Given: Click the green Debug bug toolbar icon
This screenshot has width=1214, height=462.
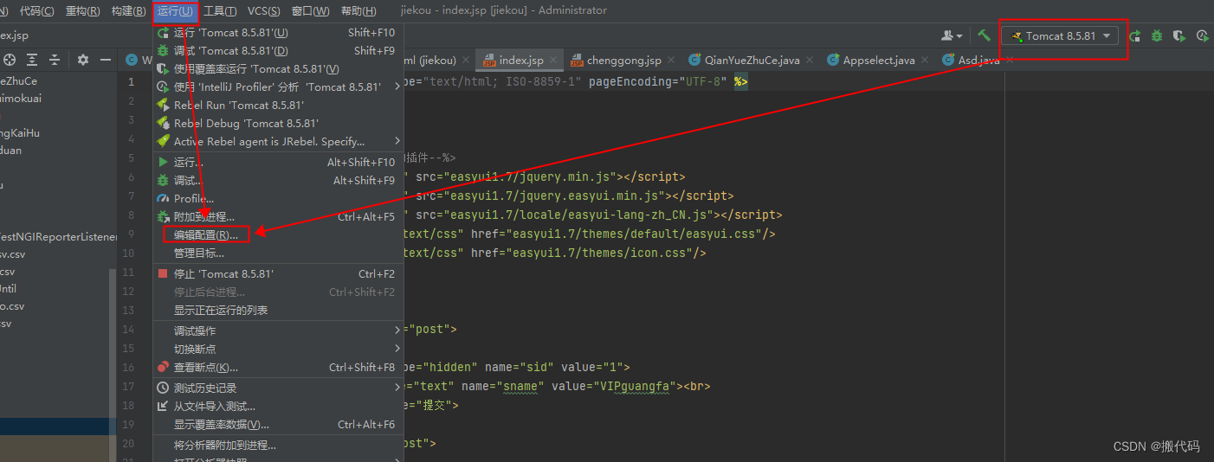Looking at the screenshot, I should pyautogui.click(x=1157, y=35).
